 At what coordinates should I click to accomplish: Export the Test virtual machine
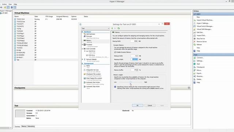point(199,73)
